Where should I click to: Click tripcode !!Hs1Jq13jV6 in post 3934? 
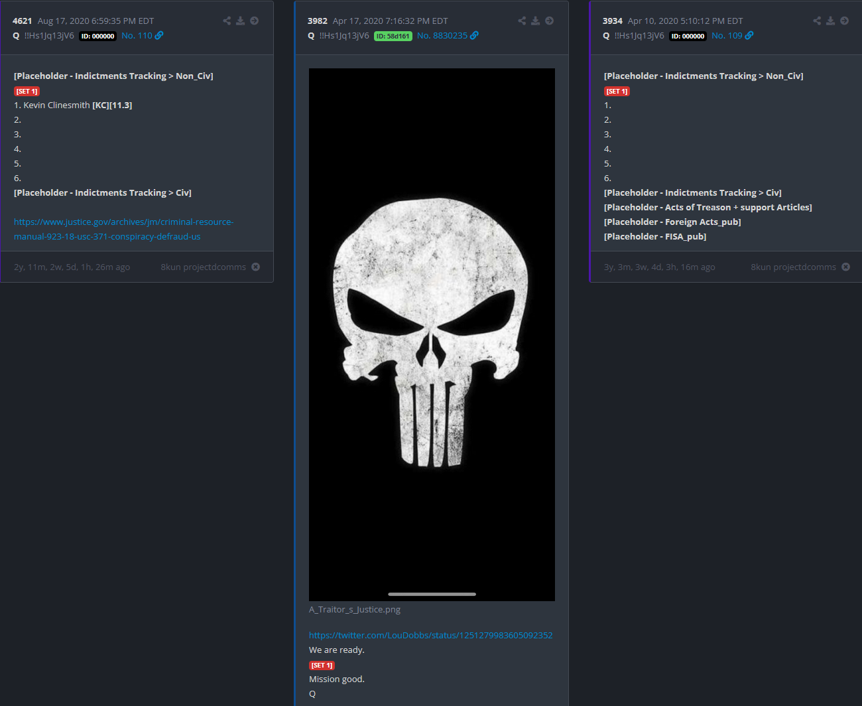[639, 36]
